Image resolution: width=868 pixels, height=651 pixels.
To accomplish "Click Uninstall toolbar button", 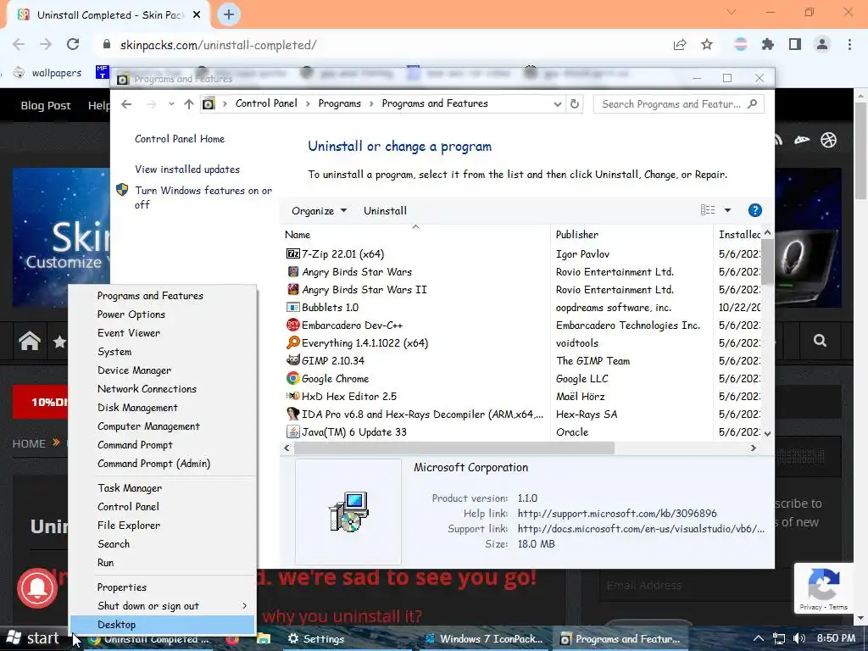I will 386,211.
